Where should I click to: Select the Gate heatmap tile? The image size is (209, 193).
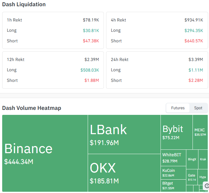point(192,177)
